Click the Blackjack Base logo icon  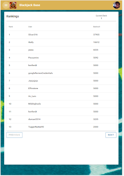(13, 5)
